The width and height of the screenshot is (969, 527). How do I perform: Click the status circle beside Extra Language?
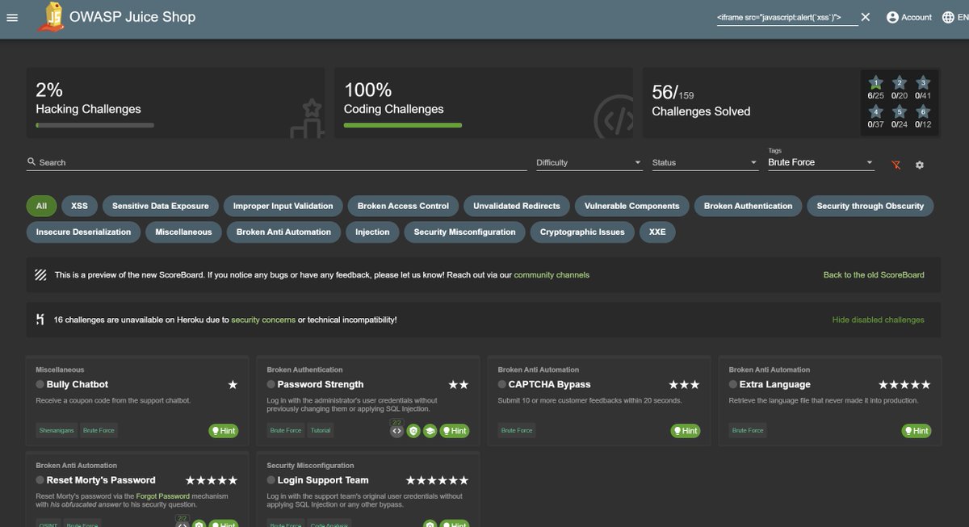pyautogui.click(x=733, y=385)
